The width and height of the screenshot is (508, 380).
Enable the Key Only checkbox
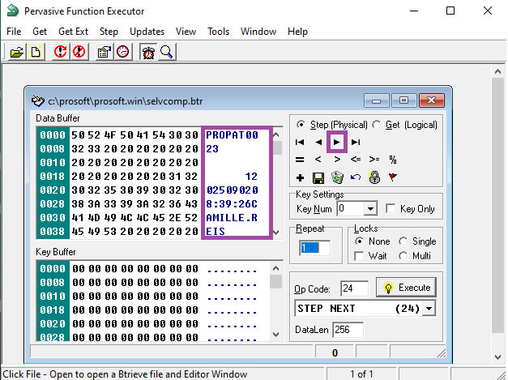pyautogui.click(x=391, y=208)
